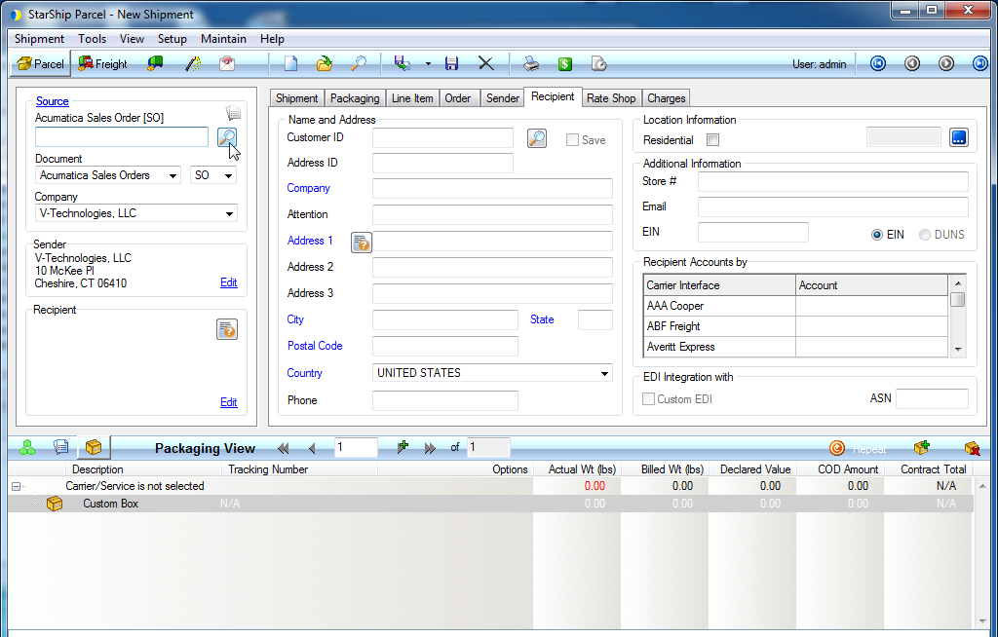998x637 pixels.
Task: Go to the last package
Action: (430, 448)
